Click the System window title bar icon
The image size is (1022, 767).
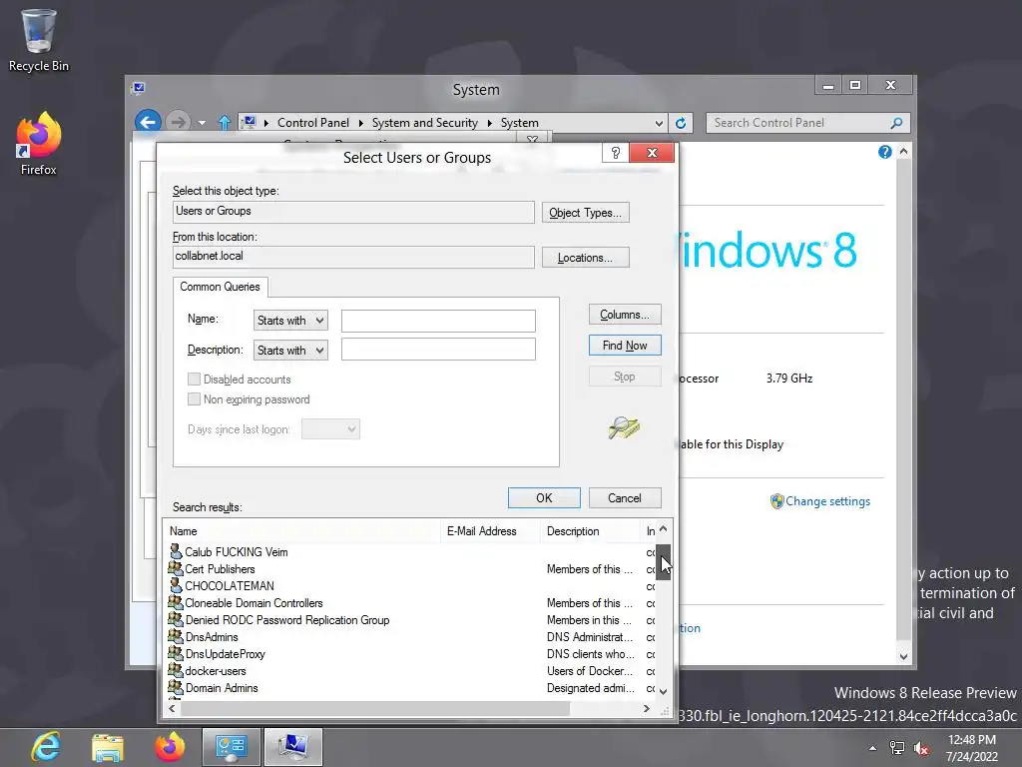pos(138,88)
